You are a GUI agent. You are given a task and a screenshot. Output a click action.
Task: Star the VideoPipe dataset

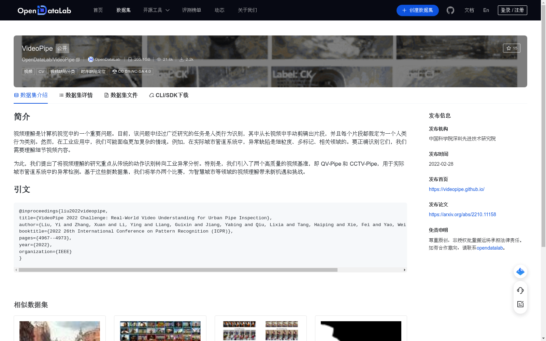click(512, 48)
